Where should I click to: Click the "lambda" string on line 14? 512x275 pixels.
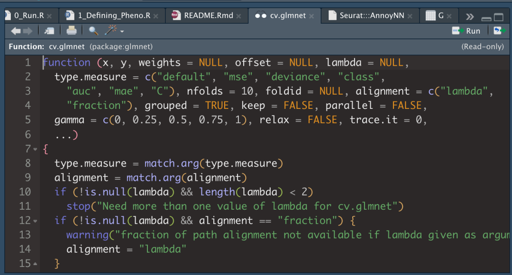(x=163, y=249)
